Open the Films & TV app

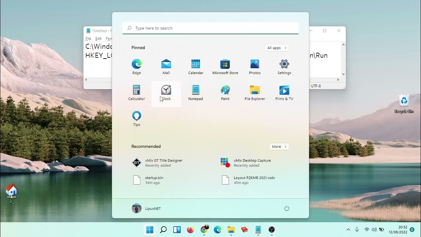point(284,93)
